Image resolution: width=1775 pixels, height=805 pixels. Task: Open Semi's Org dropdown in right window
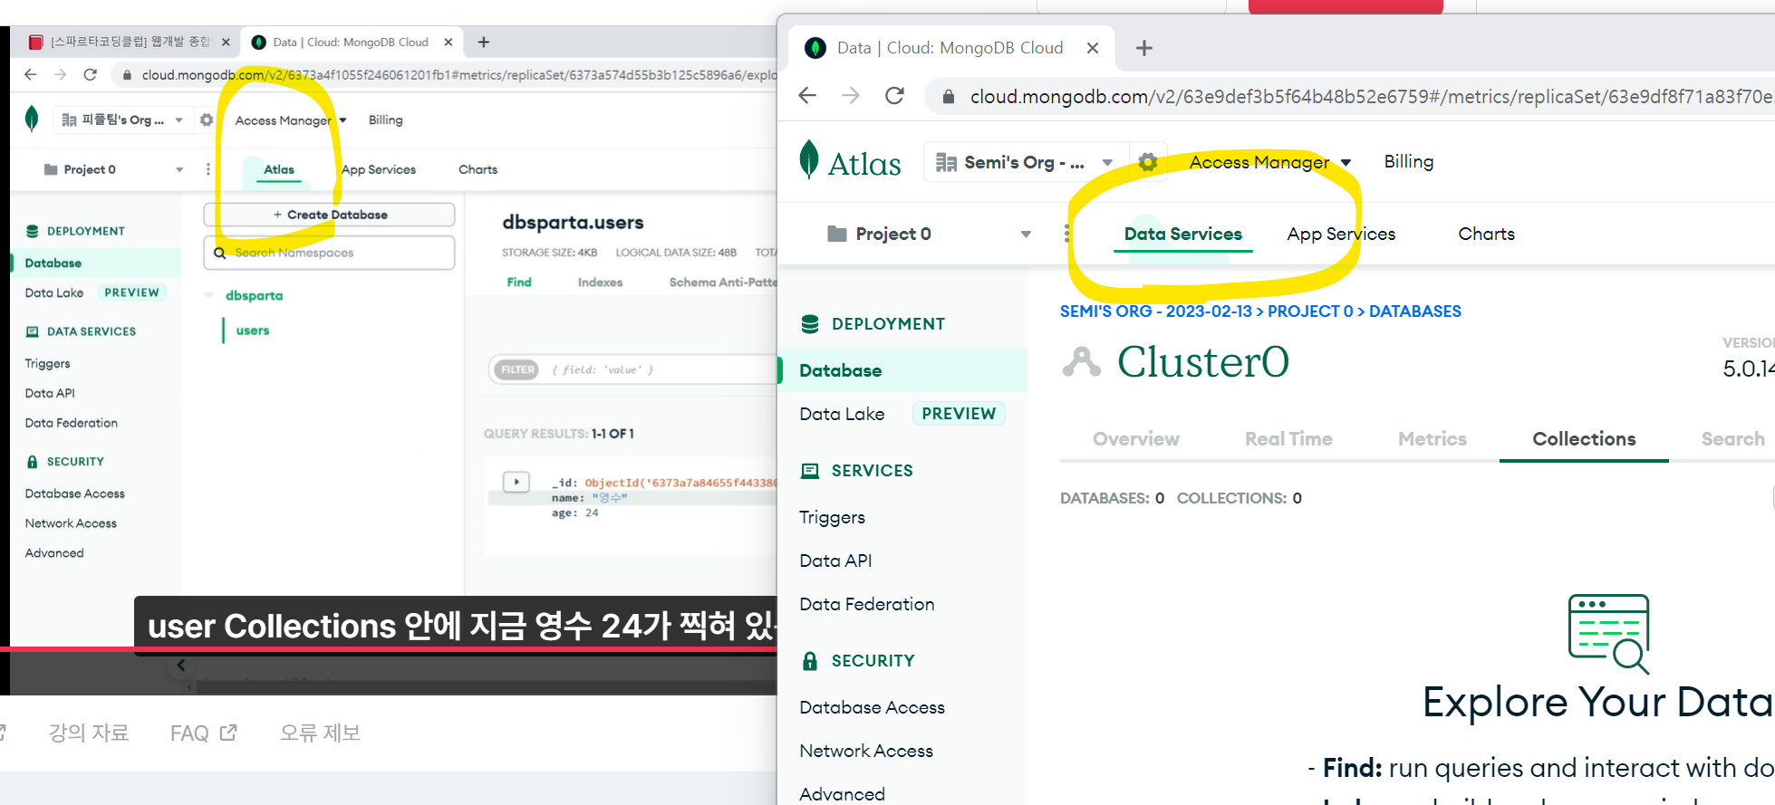coord(1024,162)
